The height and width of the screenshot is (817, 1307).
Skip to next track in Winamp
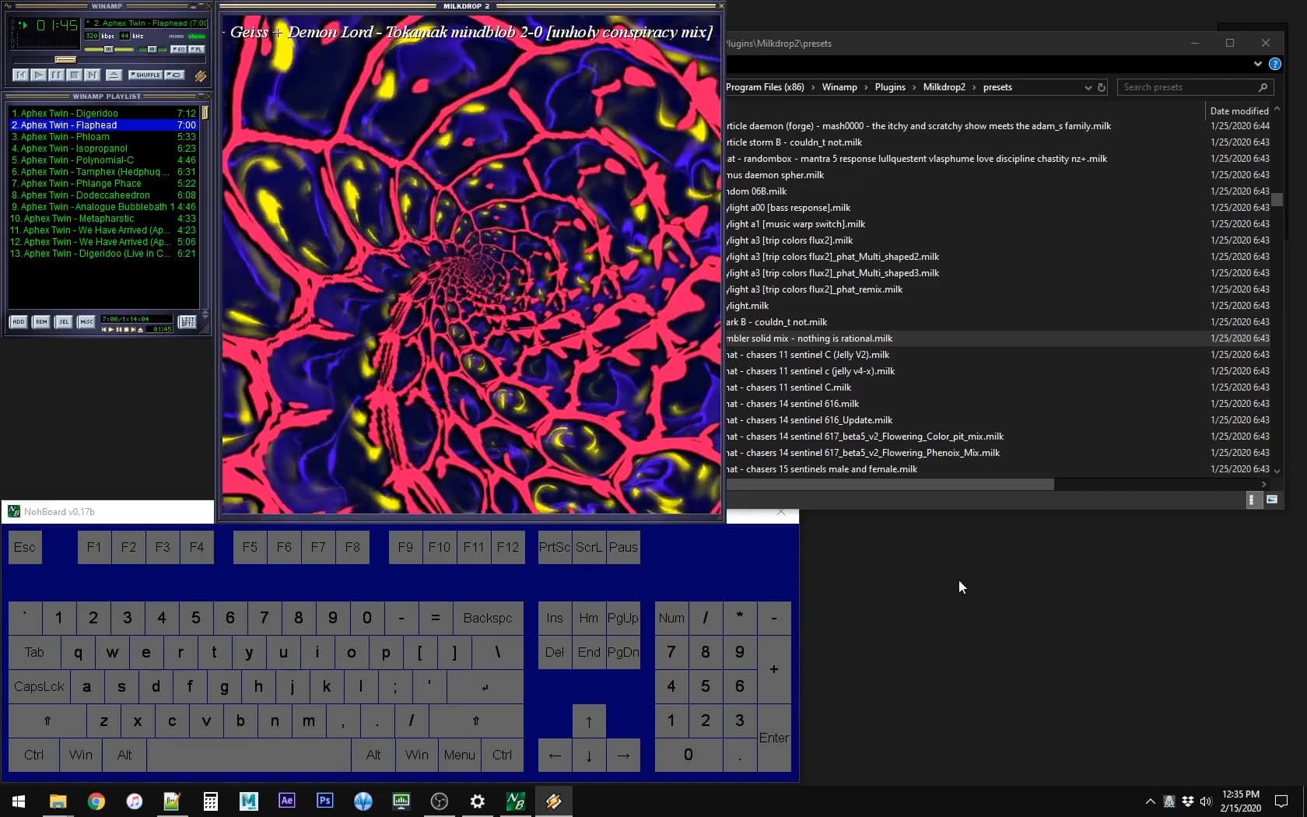[92, 75]
